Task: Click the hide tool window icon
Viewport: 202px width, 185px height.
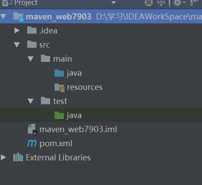Action: 194,3
